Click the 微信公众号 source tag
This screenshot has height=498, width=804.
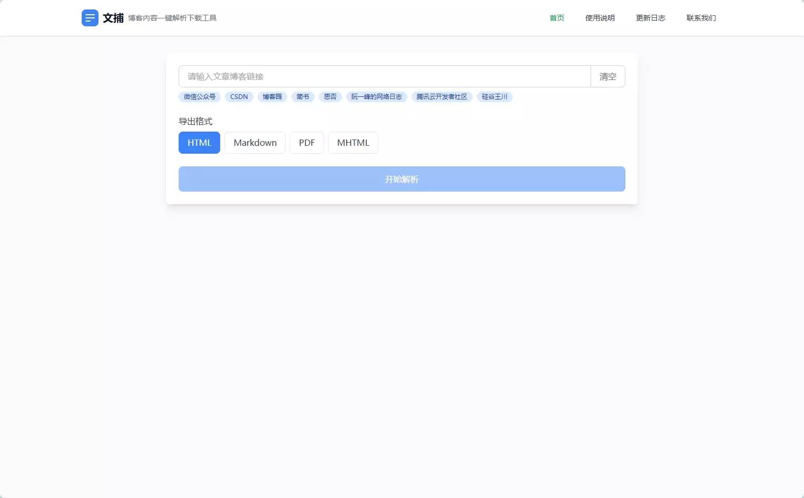point(199,96)
